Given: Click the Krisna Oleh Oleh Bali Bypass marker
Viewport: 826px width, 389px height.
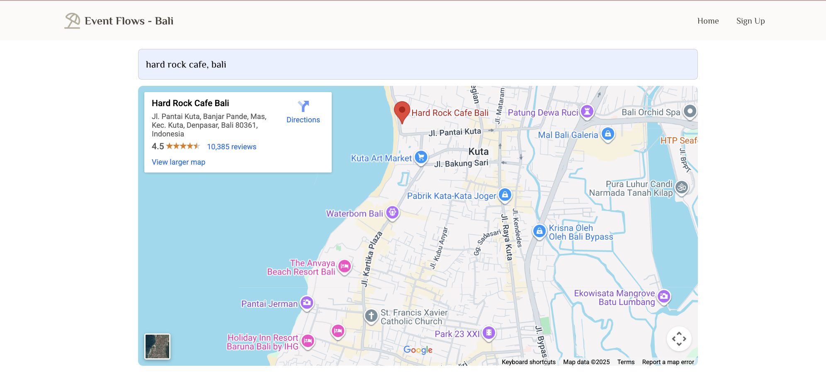Looking at the screenshot, I should pos(539,231).
